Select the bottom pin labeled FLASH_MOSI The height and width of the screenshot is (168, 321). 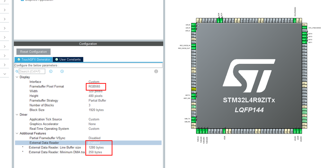206,131
